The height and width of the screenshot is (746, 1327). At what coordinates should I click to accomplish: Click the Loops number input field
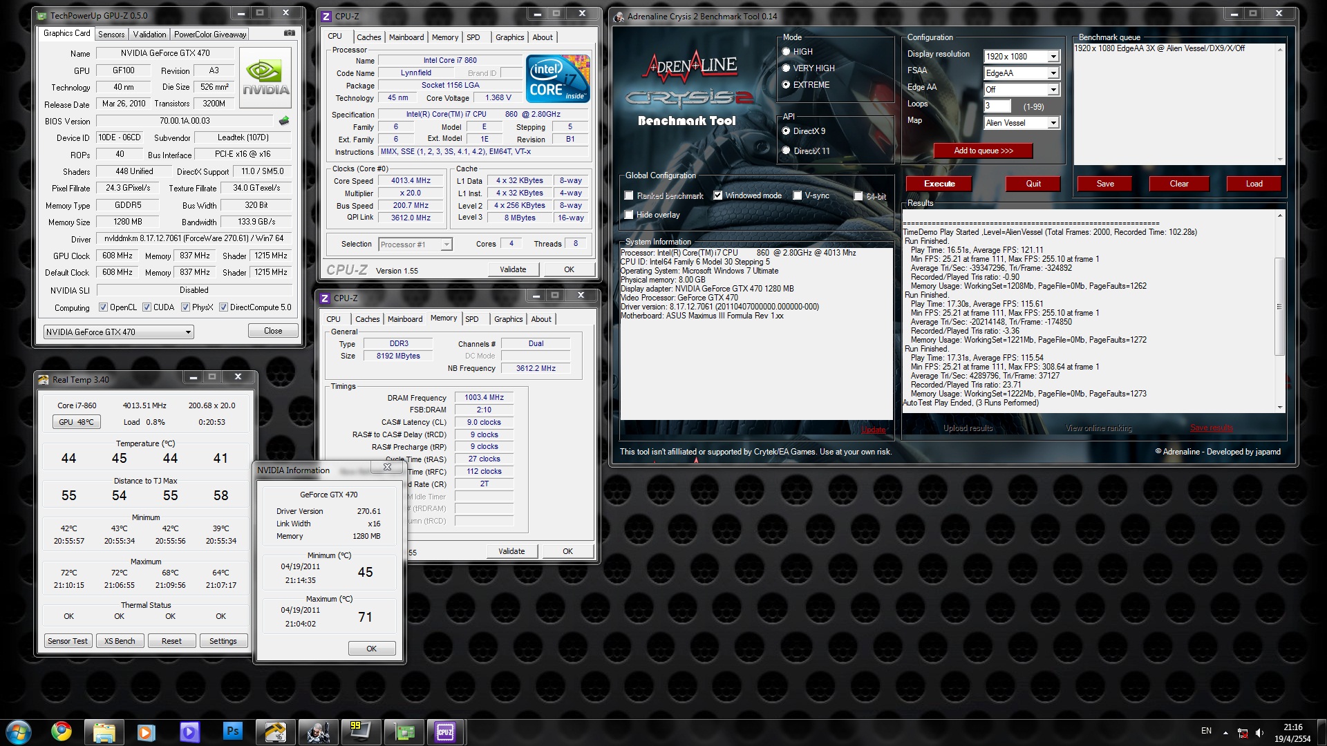point(997,106)
